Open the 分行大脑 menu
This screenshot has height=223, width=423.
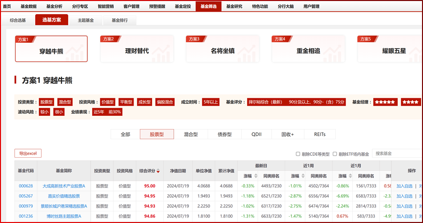tap(286, 6)
